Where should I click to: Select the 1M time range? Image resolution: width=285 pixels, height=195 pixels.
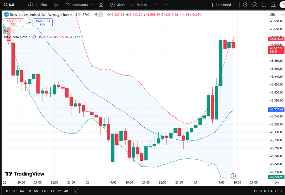click(22, 191)
